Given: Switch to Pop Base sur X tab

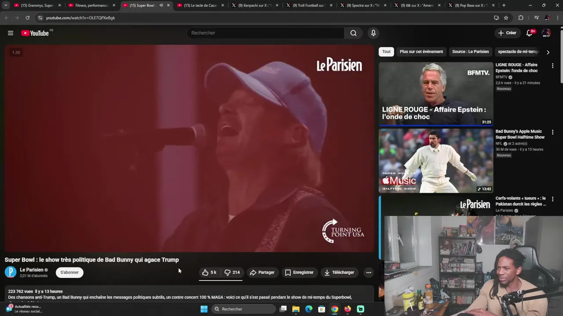Looking at the screenshot, I should click(x=472, y=5).
